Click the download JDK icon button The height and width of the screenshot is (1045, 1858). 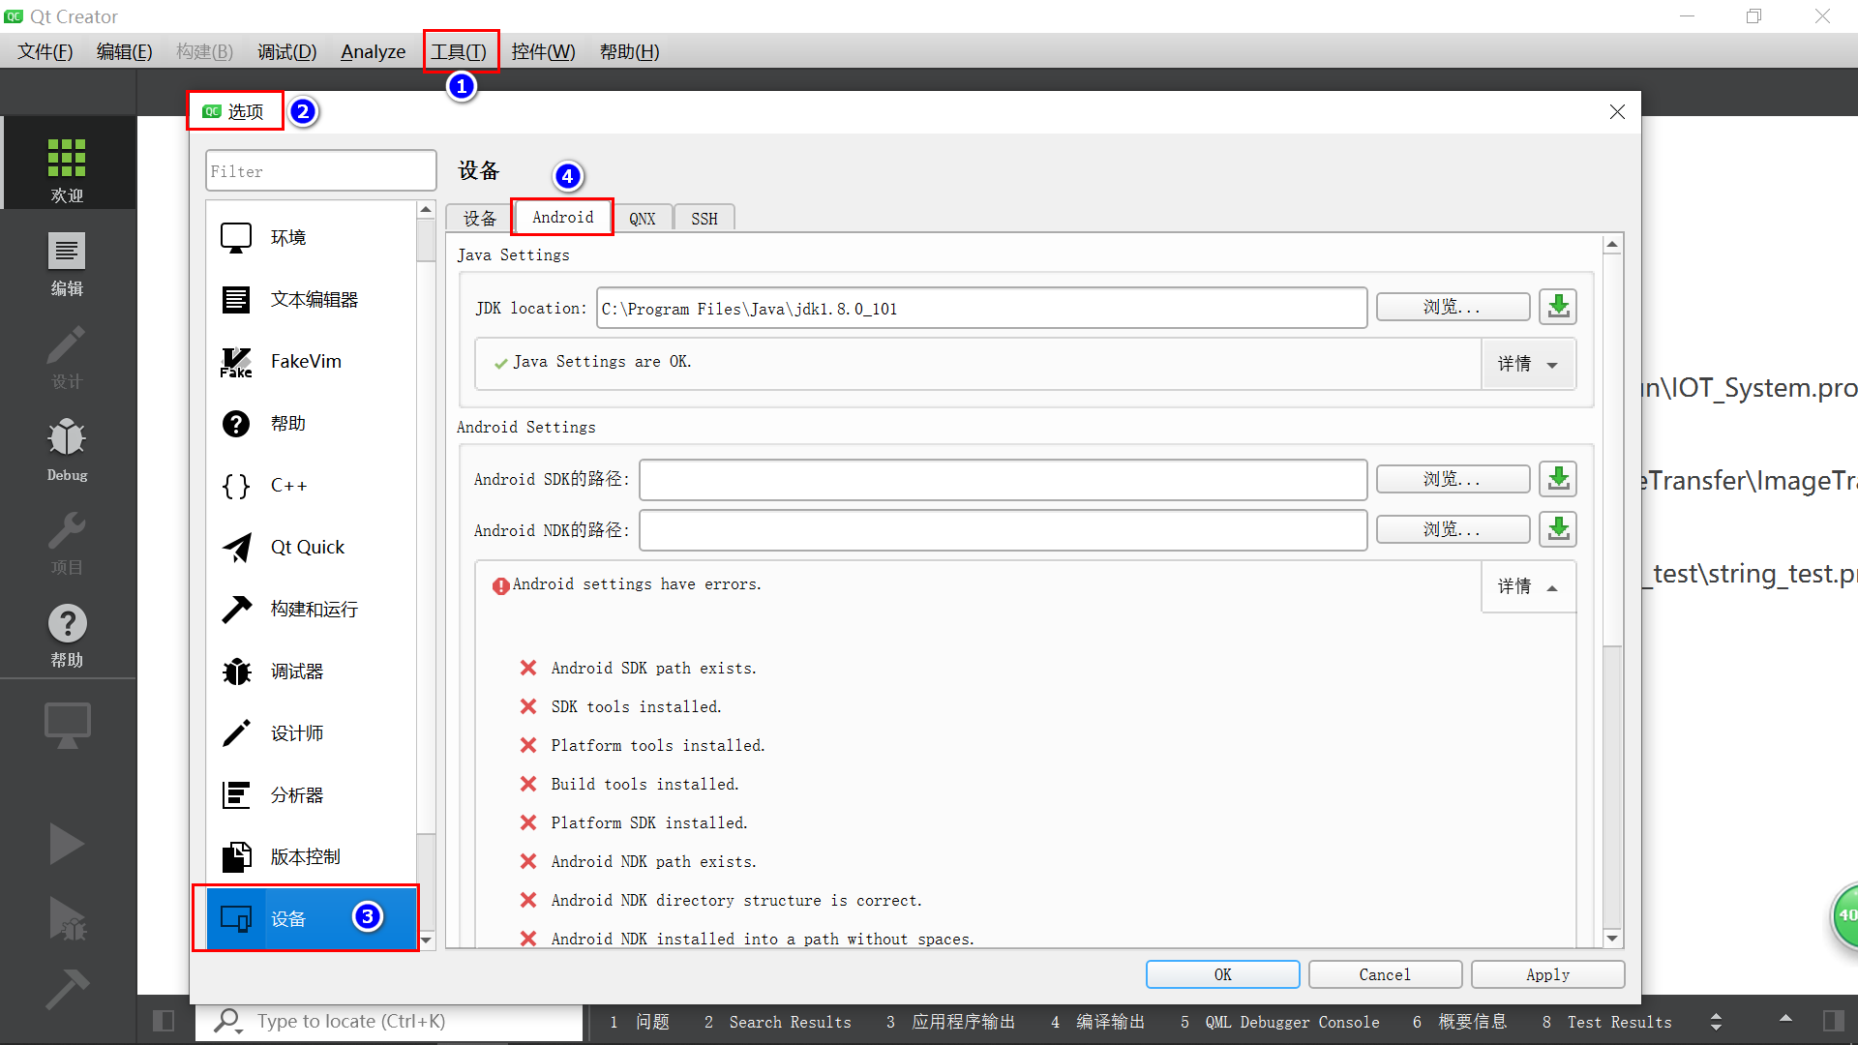click(x=1558, y=308)
